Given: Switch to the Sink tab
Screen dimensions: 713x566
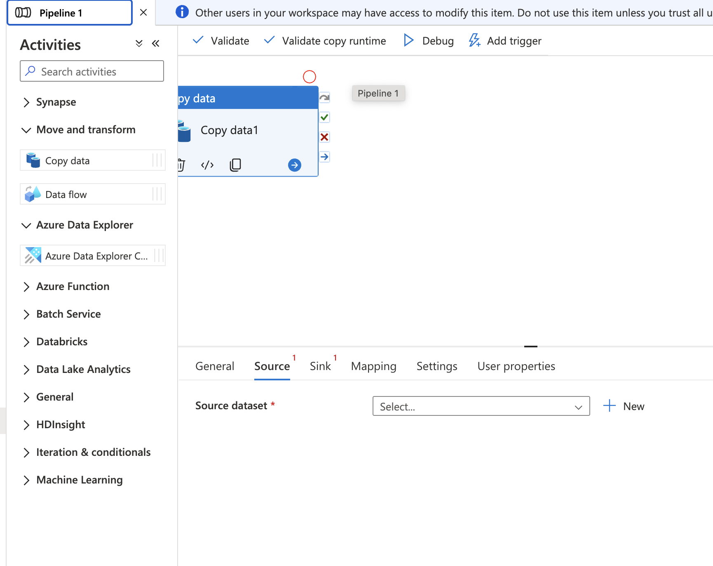Looking at the screenshot, I should pos(320,366).
